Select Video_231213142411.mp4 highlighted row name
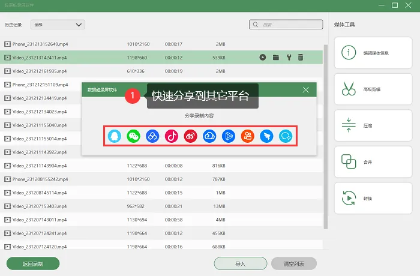The height and width of the screenshot is (276, 420). coord(40,58)
